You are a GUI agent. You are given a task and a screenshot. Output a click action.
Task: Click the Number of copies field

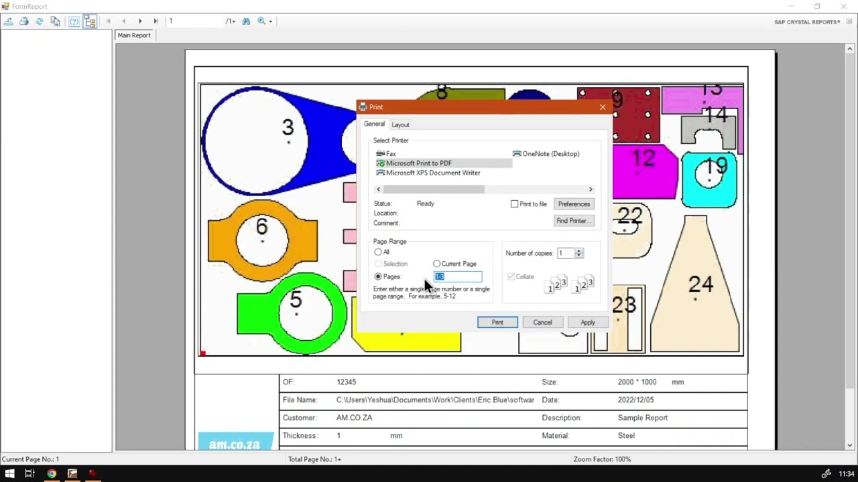pos(565,253)
